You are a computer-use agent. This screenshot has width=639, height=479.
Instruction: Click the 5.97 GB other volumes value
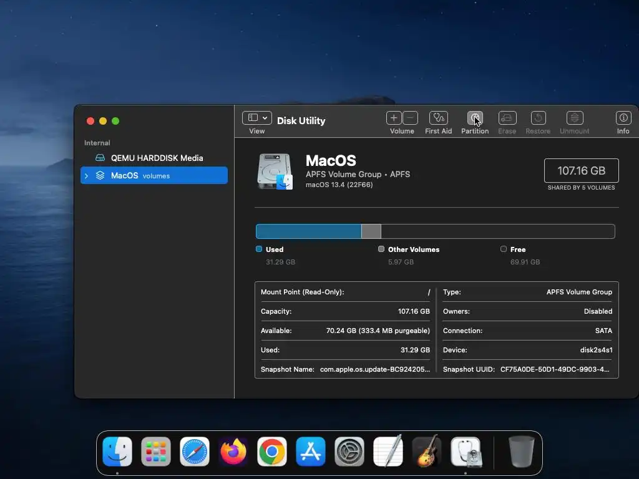click(401, 262)
